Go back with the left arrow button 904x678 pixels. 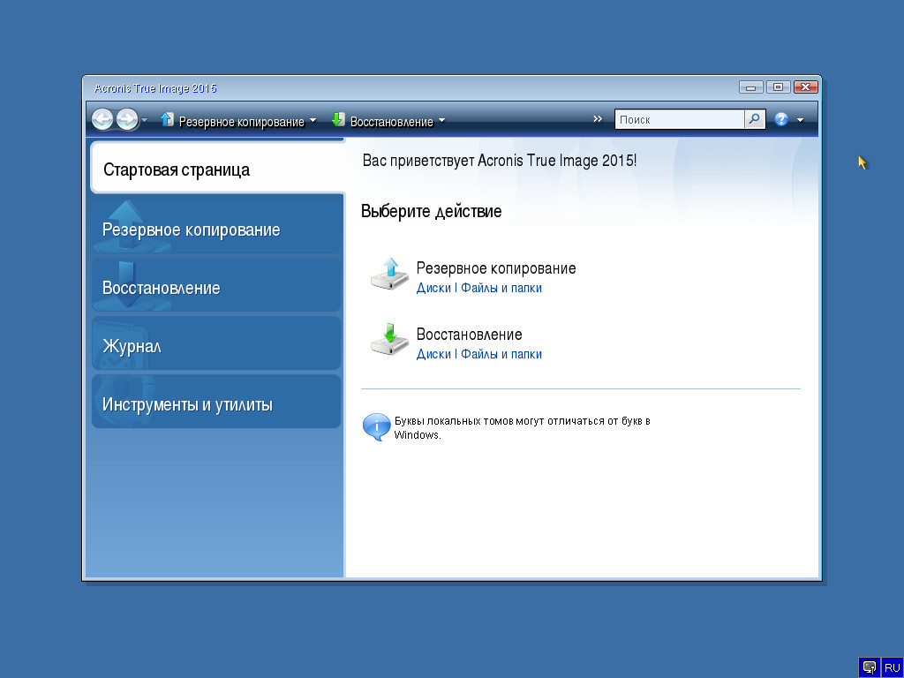click(x=102, y=120)
